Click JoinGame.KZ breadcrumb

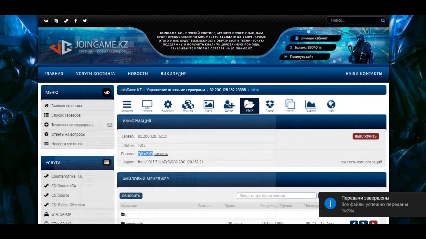pyautogui.click(x=131, y=90)
